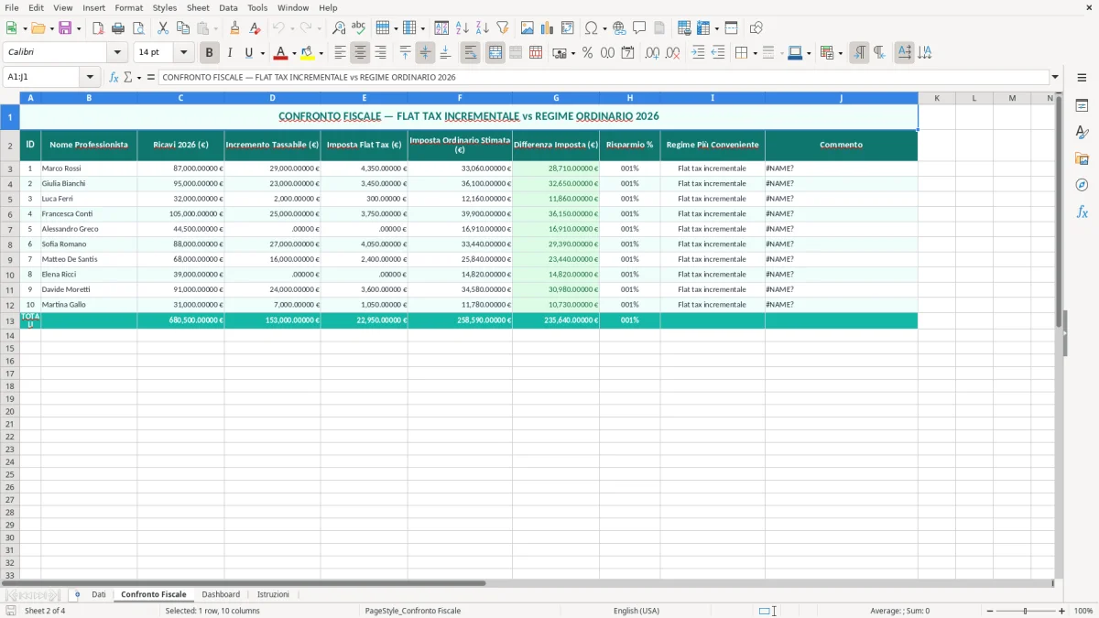The image size is (1099, 618).
Task: Open the sidebar Navigator
Action: (1082, 186)
